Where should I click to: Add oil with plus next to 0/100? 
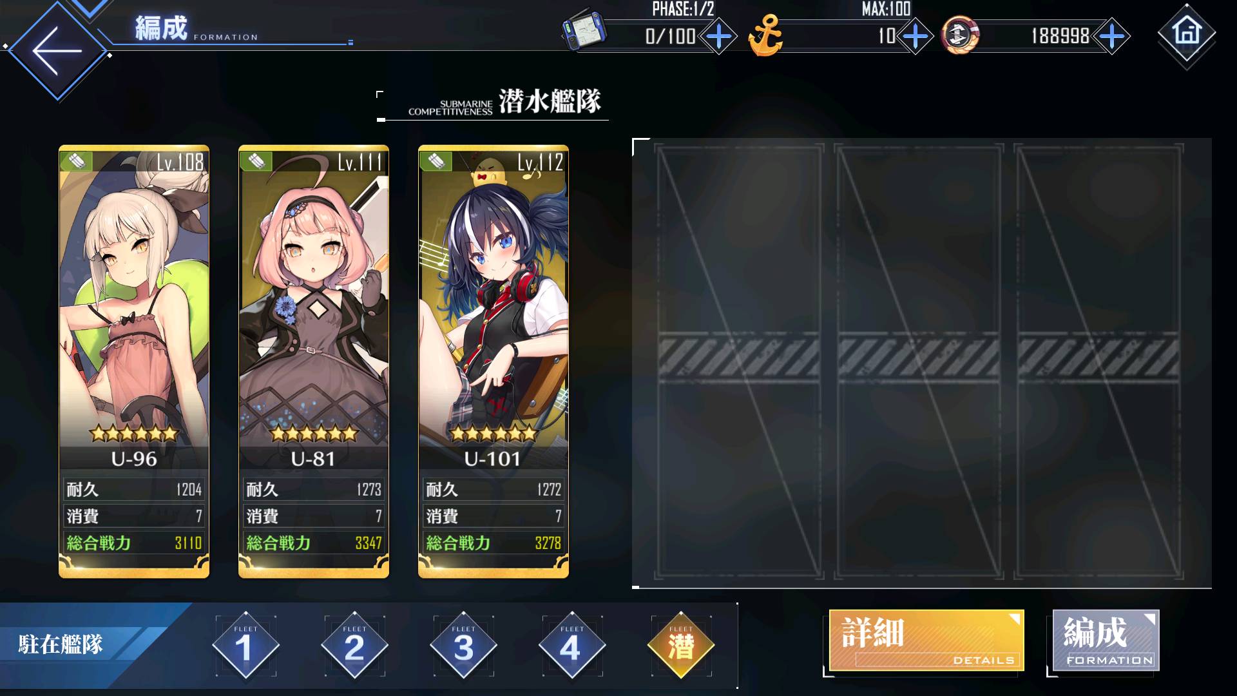(719, 36)
